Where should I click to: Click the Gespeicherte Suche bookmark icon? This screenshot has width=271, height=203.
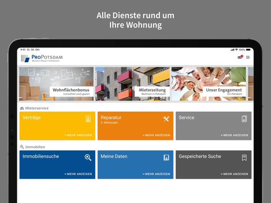244,158
